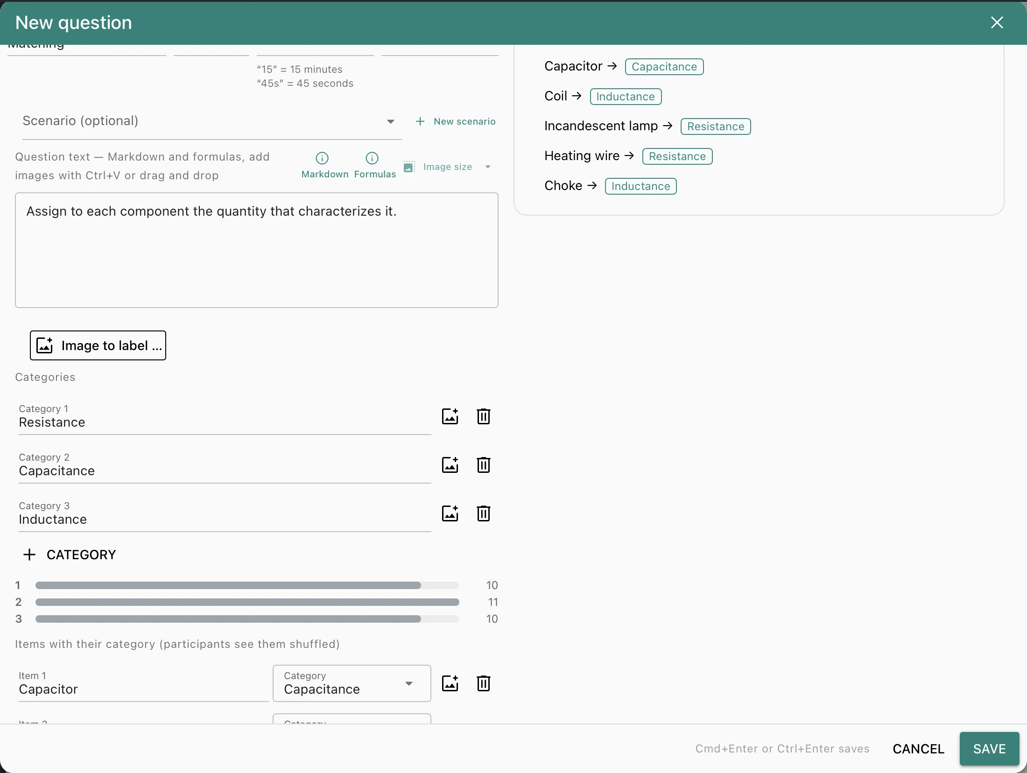
Task: Click character-count bar for row 2
Action: click(247, 602)
